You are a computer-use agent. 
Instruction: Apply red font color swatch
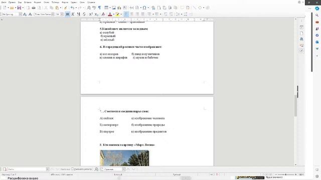click(110, 14)
